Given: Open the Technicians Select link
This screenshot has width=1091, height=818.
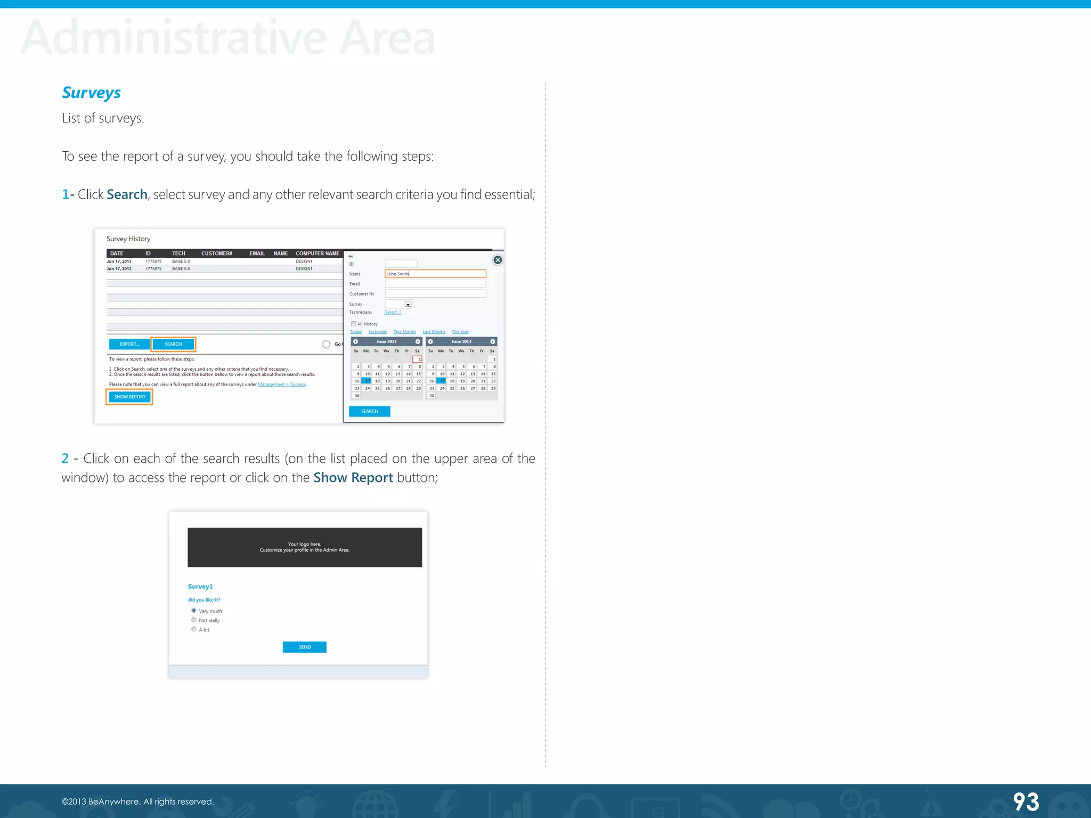Looking at the screenshot, I should click(x=393, y=313).
